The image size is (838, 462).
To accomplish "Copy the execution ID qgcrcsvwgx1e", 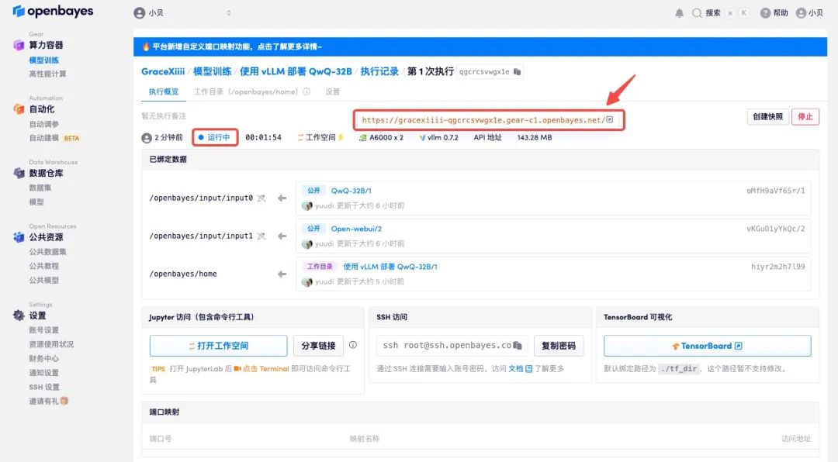I will tap(517, 71).
